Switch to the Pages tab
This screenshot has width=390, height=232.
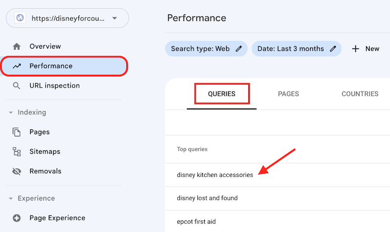(x=288, y=94)
